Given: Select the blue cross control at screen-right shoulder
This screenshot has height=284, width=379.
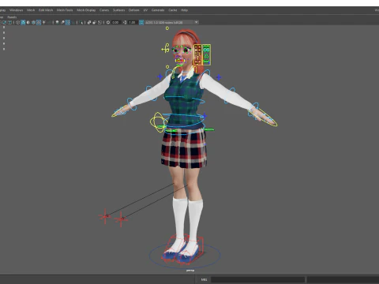Looking at the screenshot, I should 219,77.
